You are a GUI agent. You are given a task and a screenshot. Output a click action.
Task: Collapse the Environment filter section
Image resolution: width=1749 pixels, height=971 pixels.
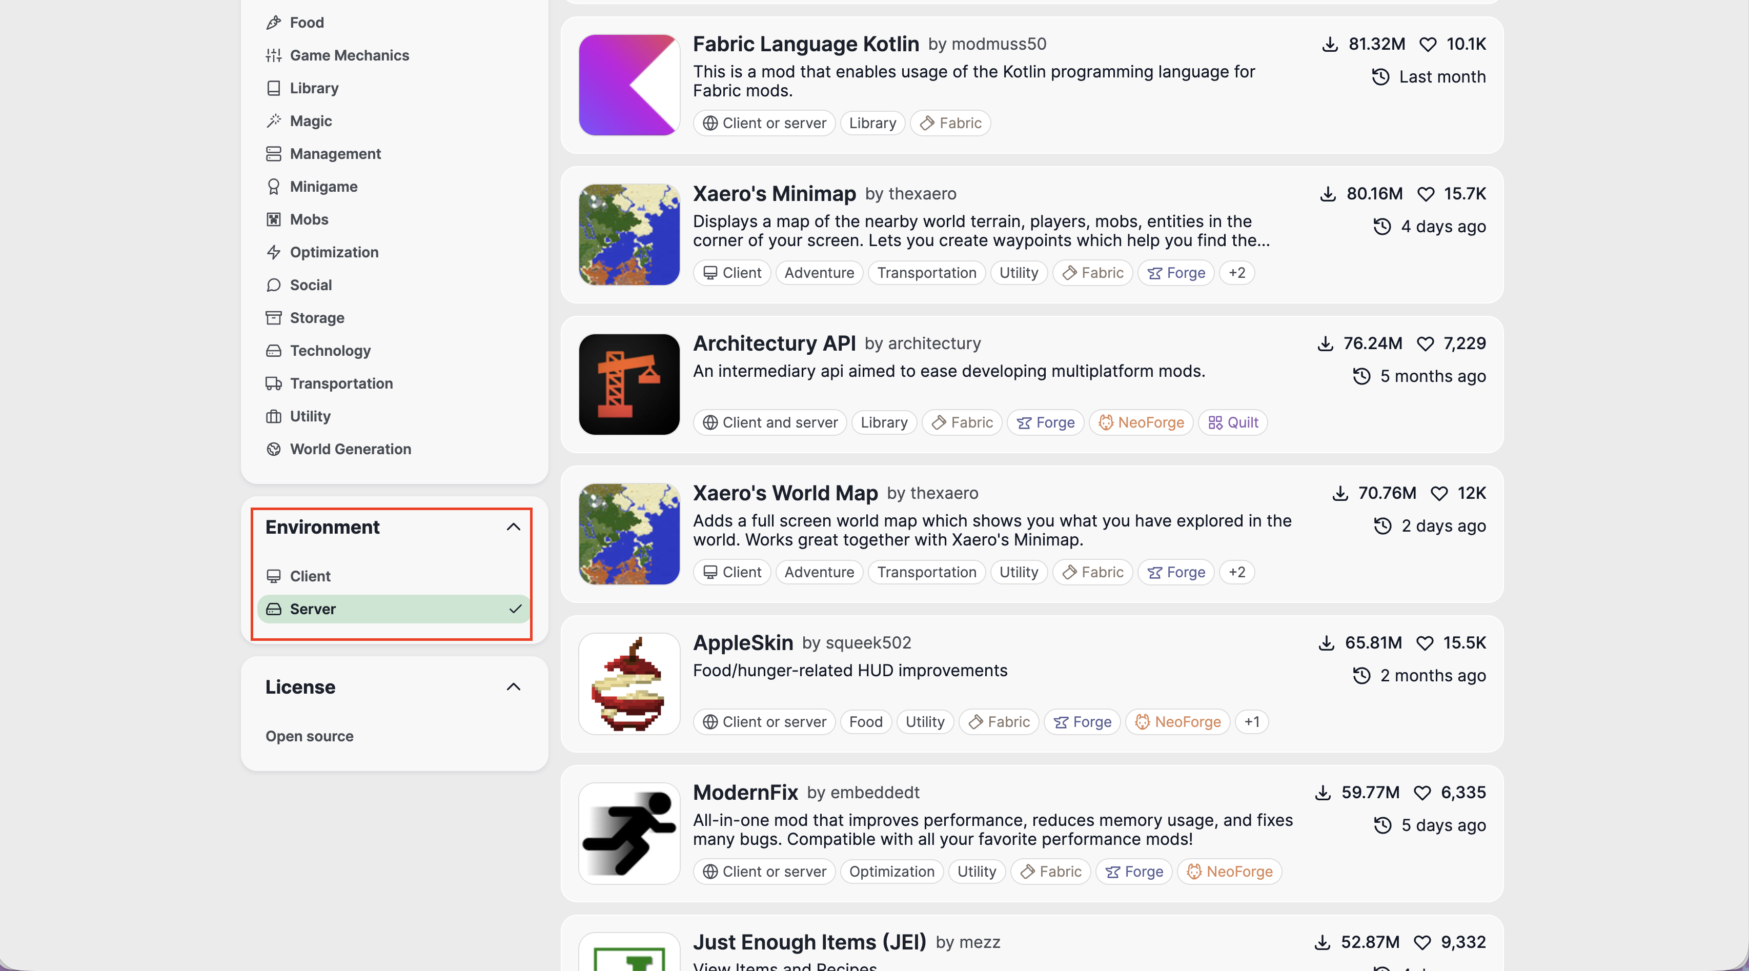[x=514, y=527]
